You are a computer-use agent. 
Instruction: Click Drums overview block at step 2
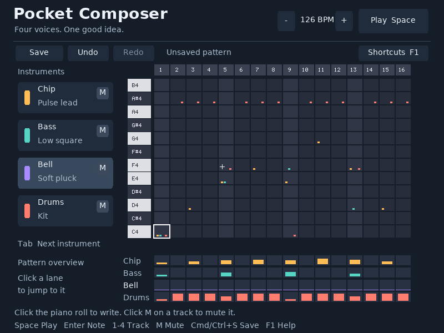click(x=178, y=297)
